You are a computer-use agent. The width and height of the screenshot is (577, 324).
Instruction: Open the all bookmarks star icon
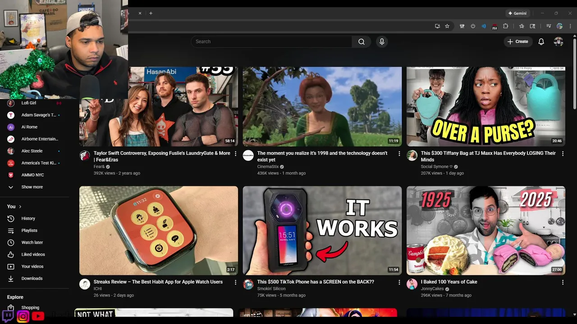(x=522, y=26)
